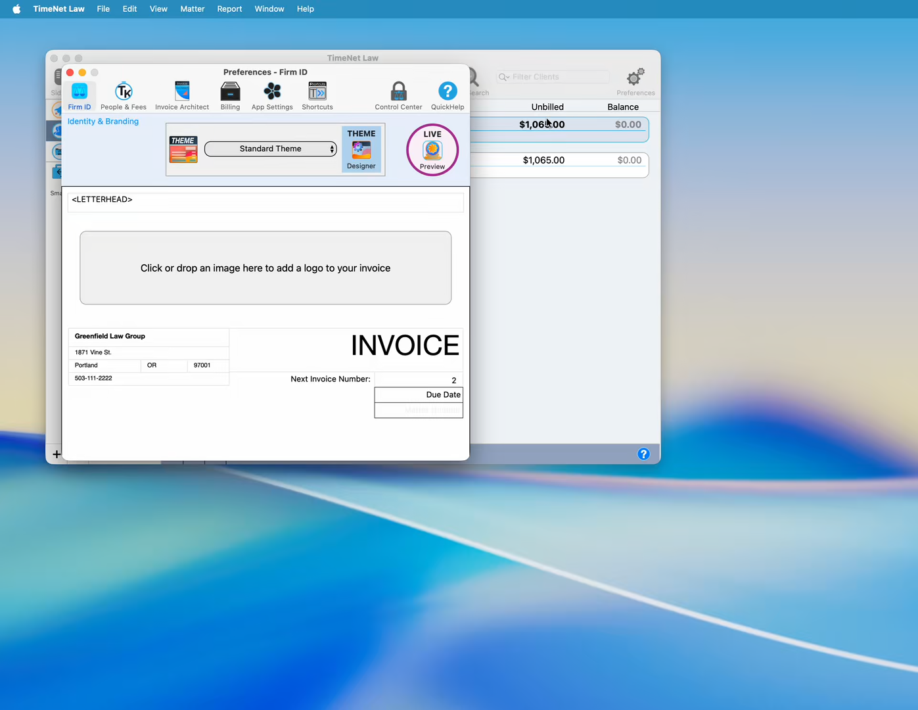This screenshot has width=918, height=710.
Task: Click the Filter Clients search field
Action: pyautogui.click(x=553, y=77)
